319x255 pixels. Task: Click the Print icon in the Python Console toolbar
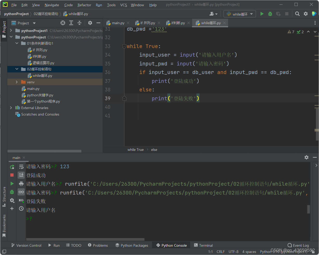pyautogui.click(x=21, y=184)
